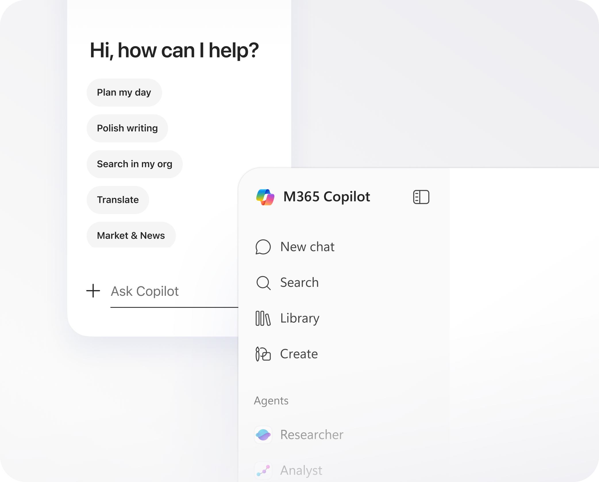
Task: Click the Library books icon
Action: [x=263, y=318]
